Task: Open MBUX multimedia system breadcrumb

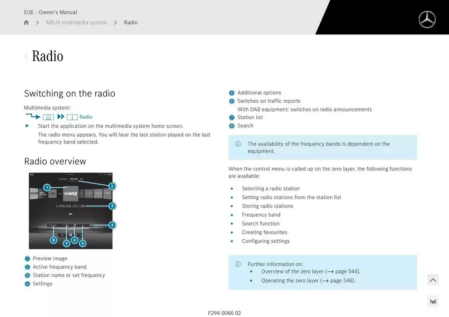Action: point(76,23)
